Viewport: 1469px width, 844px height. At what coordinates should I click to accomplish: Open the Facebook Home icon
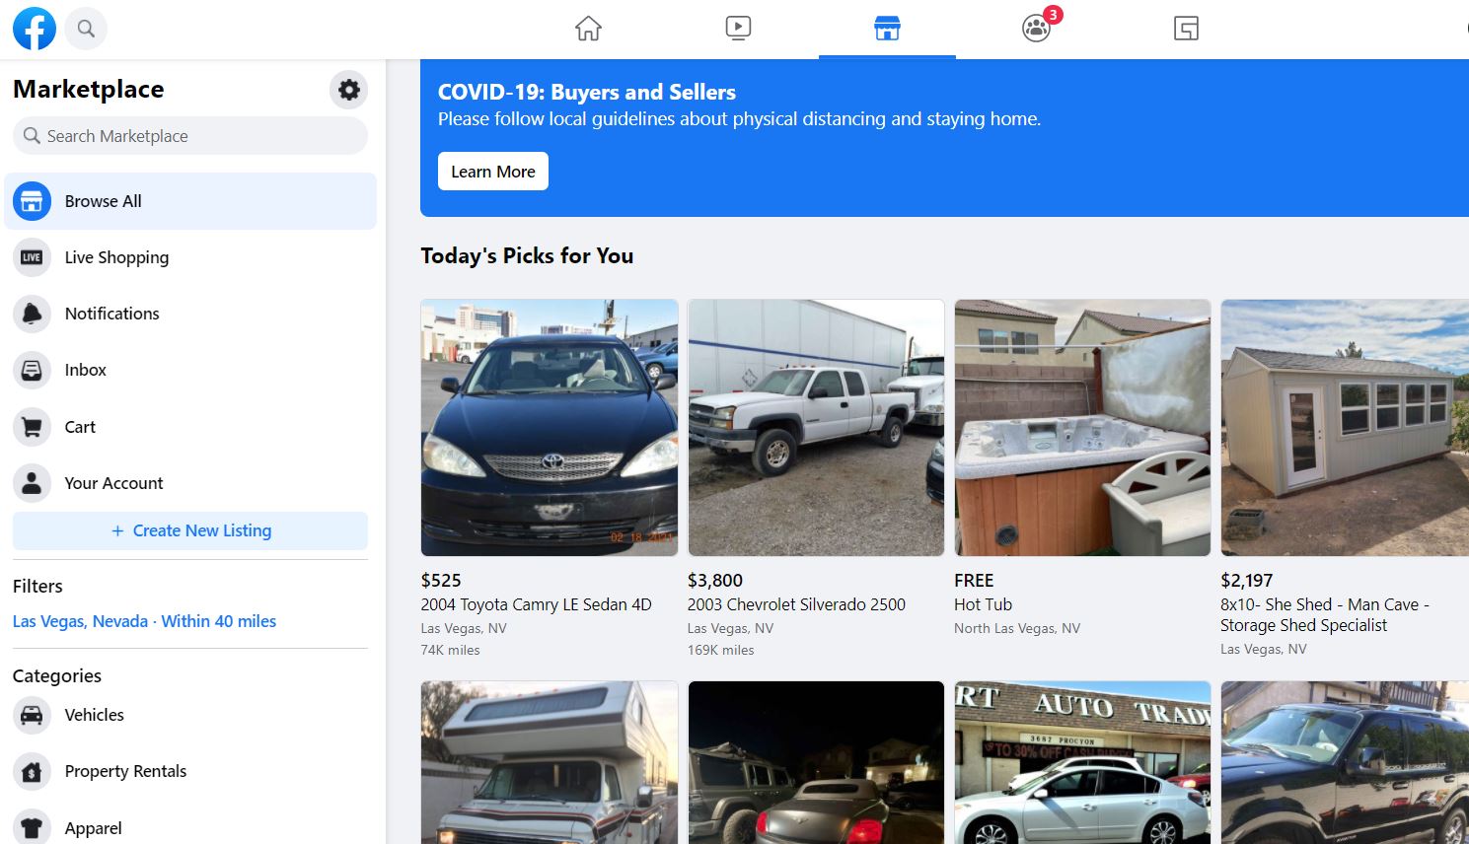click(x=588, y=29)
